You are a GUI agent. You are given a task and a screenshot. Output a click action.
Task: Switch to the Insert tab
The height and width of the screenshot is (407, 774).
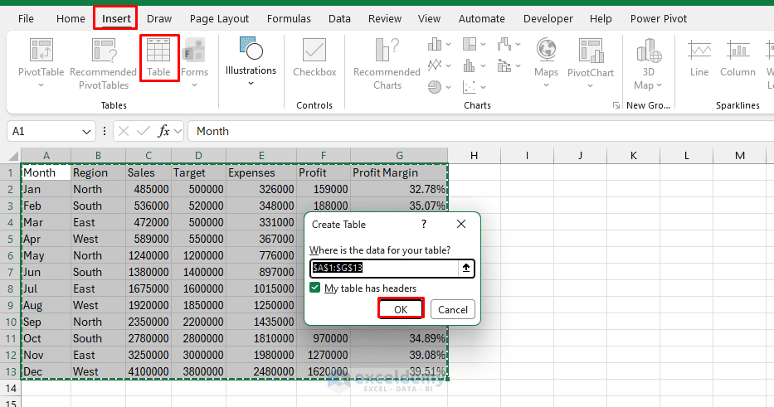[116, 19]
